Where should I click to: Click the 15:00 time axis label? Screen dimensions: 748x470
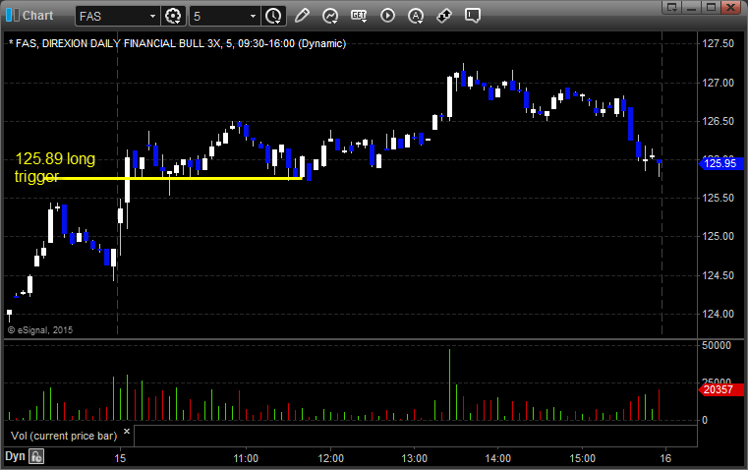coord(583,458)
